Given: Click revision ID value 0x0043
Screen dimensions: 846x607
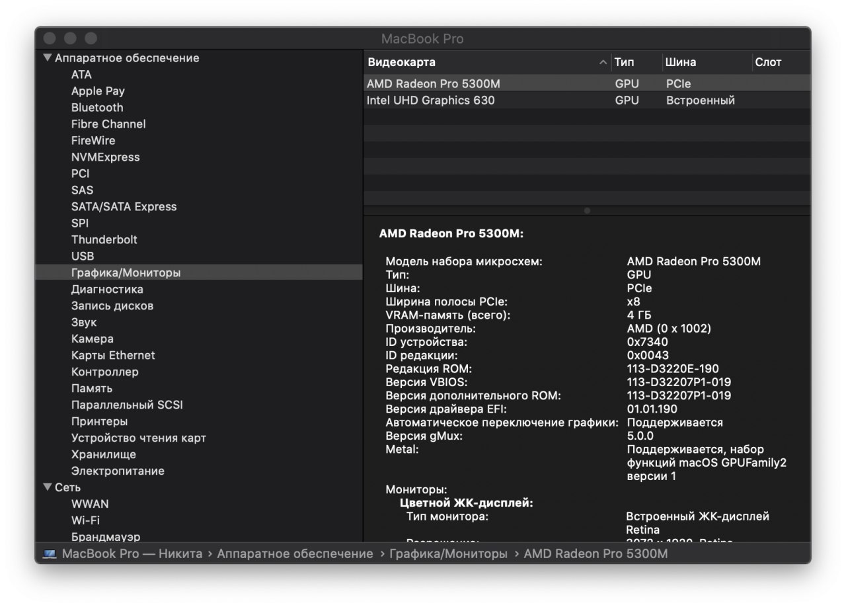Looking at the screenshot, I should pyautogui.click(x=648, y=355).
